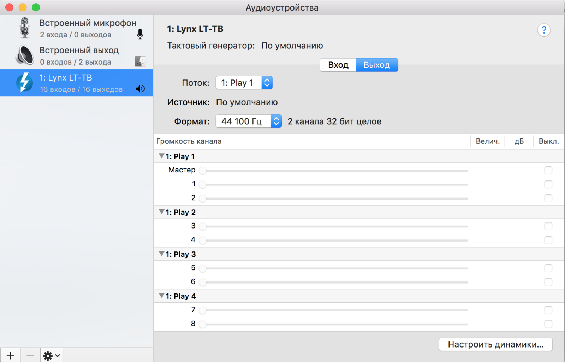Click the Настроить динамики button
Image resolution: width=565 pixels, height=362 pixels.
(495, 344)
